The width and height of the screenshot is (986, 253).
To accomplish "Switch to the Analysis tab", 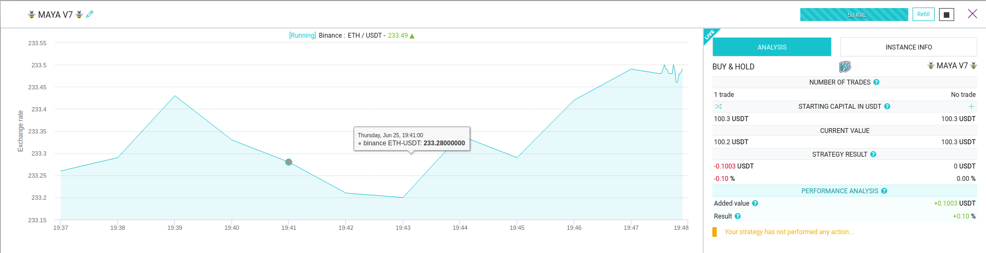I will (x=772, y=47).
